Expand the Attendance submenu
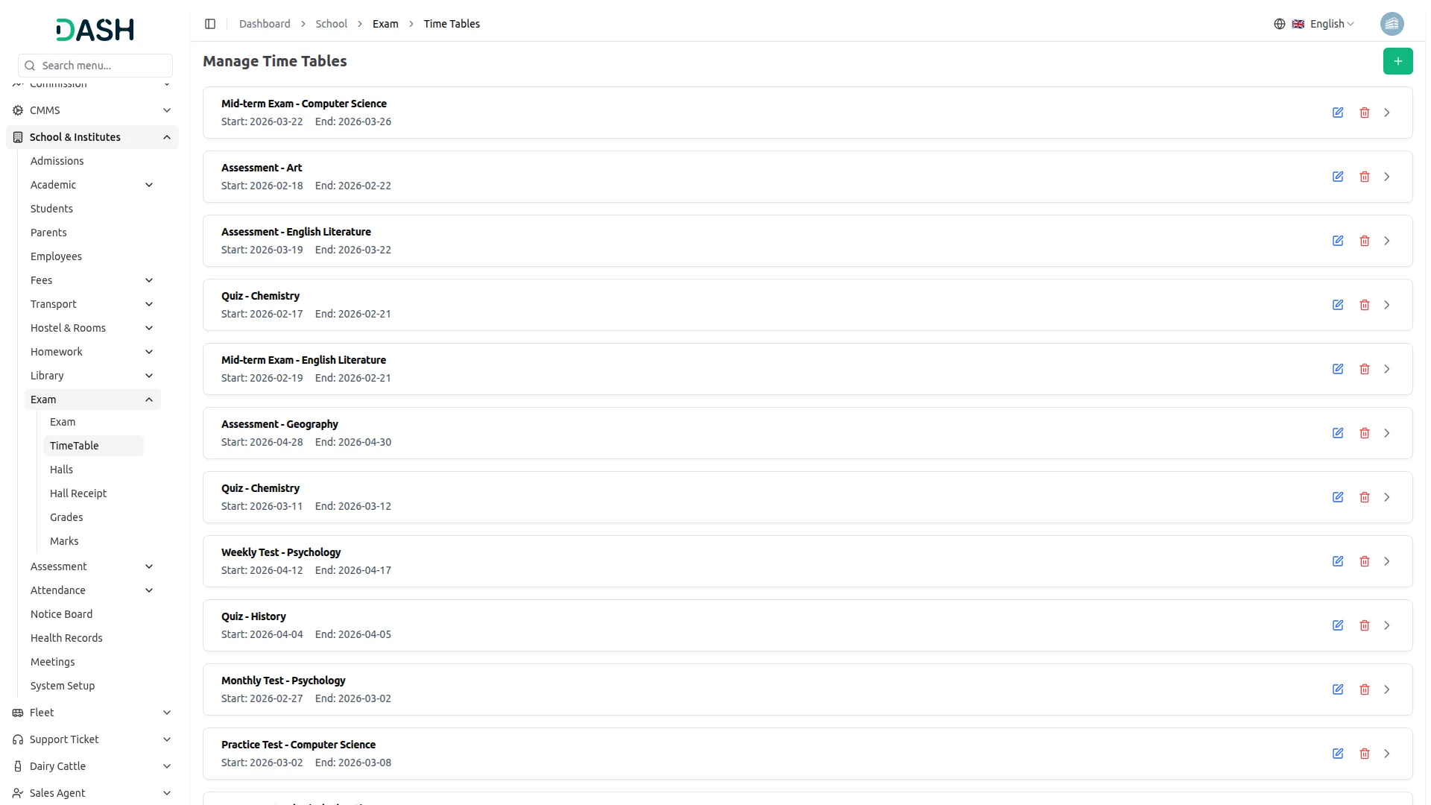 point(92,590)
